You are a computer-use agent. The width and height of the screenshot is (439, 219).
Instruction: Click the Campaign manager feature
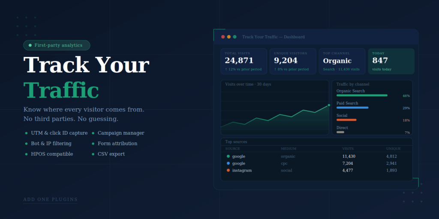[x=121, y=133]
